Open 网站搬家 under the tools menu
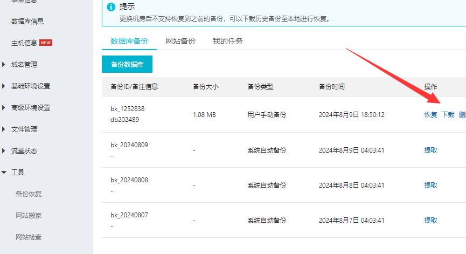Viewport: 466px width, 254px height. pos(29,216)
